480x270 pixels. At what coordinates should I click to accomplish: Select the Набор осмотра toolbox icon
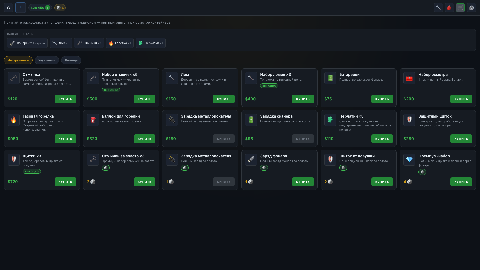click(x=409, y=78)
